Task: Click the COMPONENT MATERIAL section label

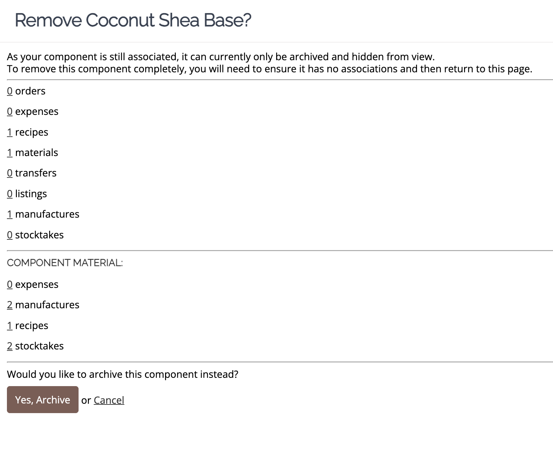Action: click(65, 263)
